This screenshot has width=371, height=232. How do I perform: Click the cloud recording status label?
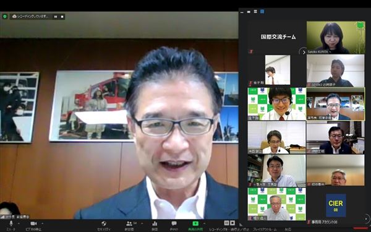pos(33,16)
